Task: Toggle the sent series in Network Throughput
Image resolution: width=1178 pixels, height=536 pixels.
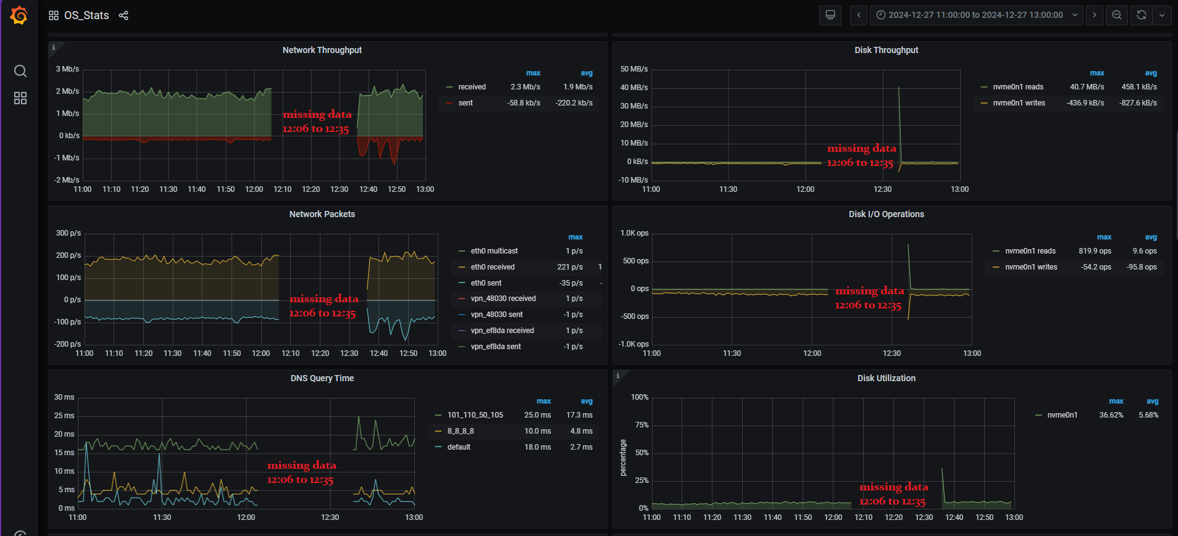Action: click(466, 103)
